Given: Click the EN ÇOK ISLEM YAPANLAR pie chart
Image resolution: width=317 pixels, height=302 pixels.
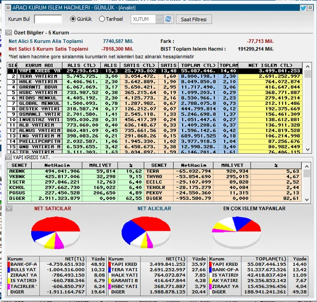Looking at the screenshot, I should (236, 233).
